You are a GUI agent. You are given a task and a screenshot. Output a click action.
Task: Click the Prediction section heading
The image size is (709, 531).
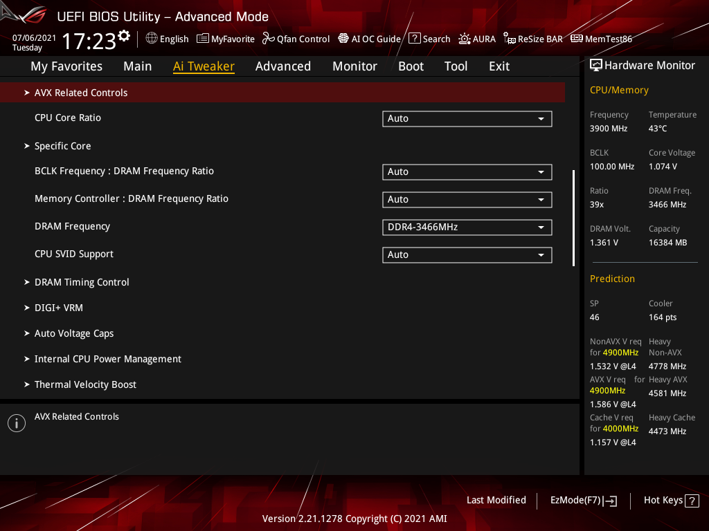pyautogui.click(x=612, y=279)
